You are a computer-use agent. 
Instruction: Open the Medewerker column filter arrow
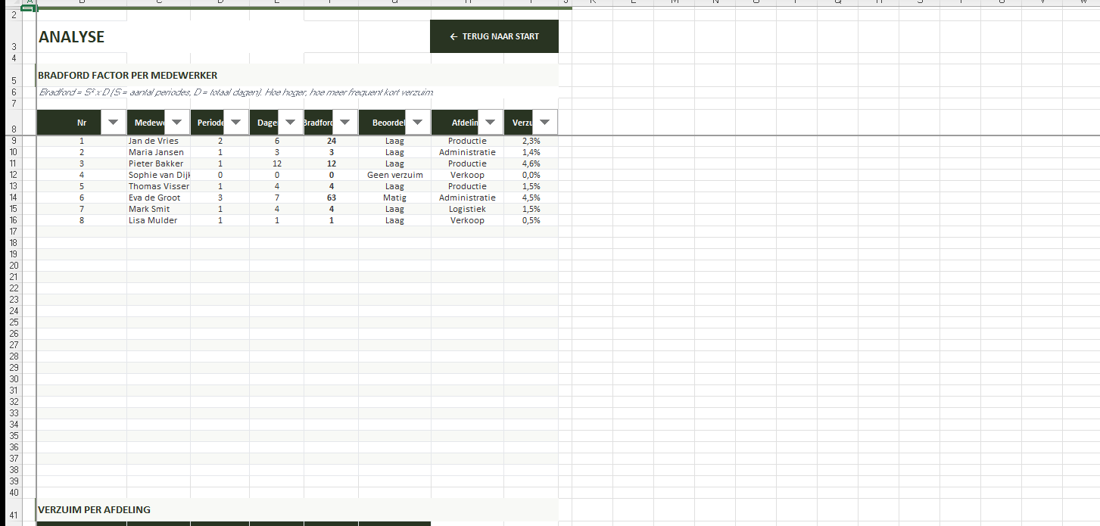point(177,122)
